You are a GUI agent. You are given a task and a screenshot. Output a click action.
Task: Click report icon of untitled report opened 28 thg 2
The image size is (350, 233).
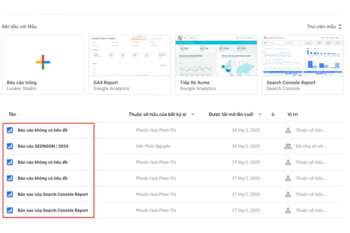tap(10, 130)
